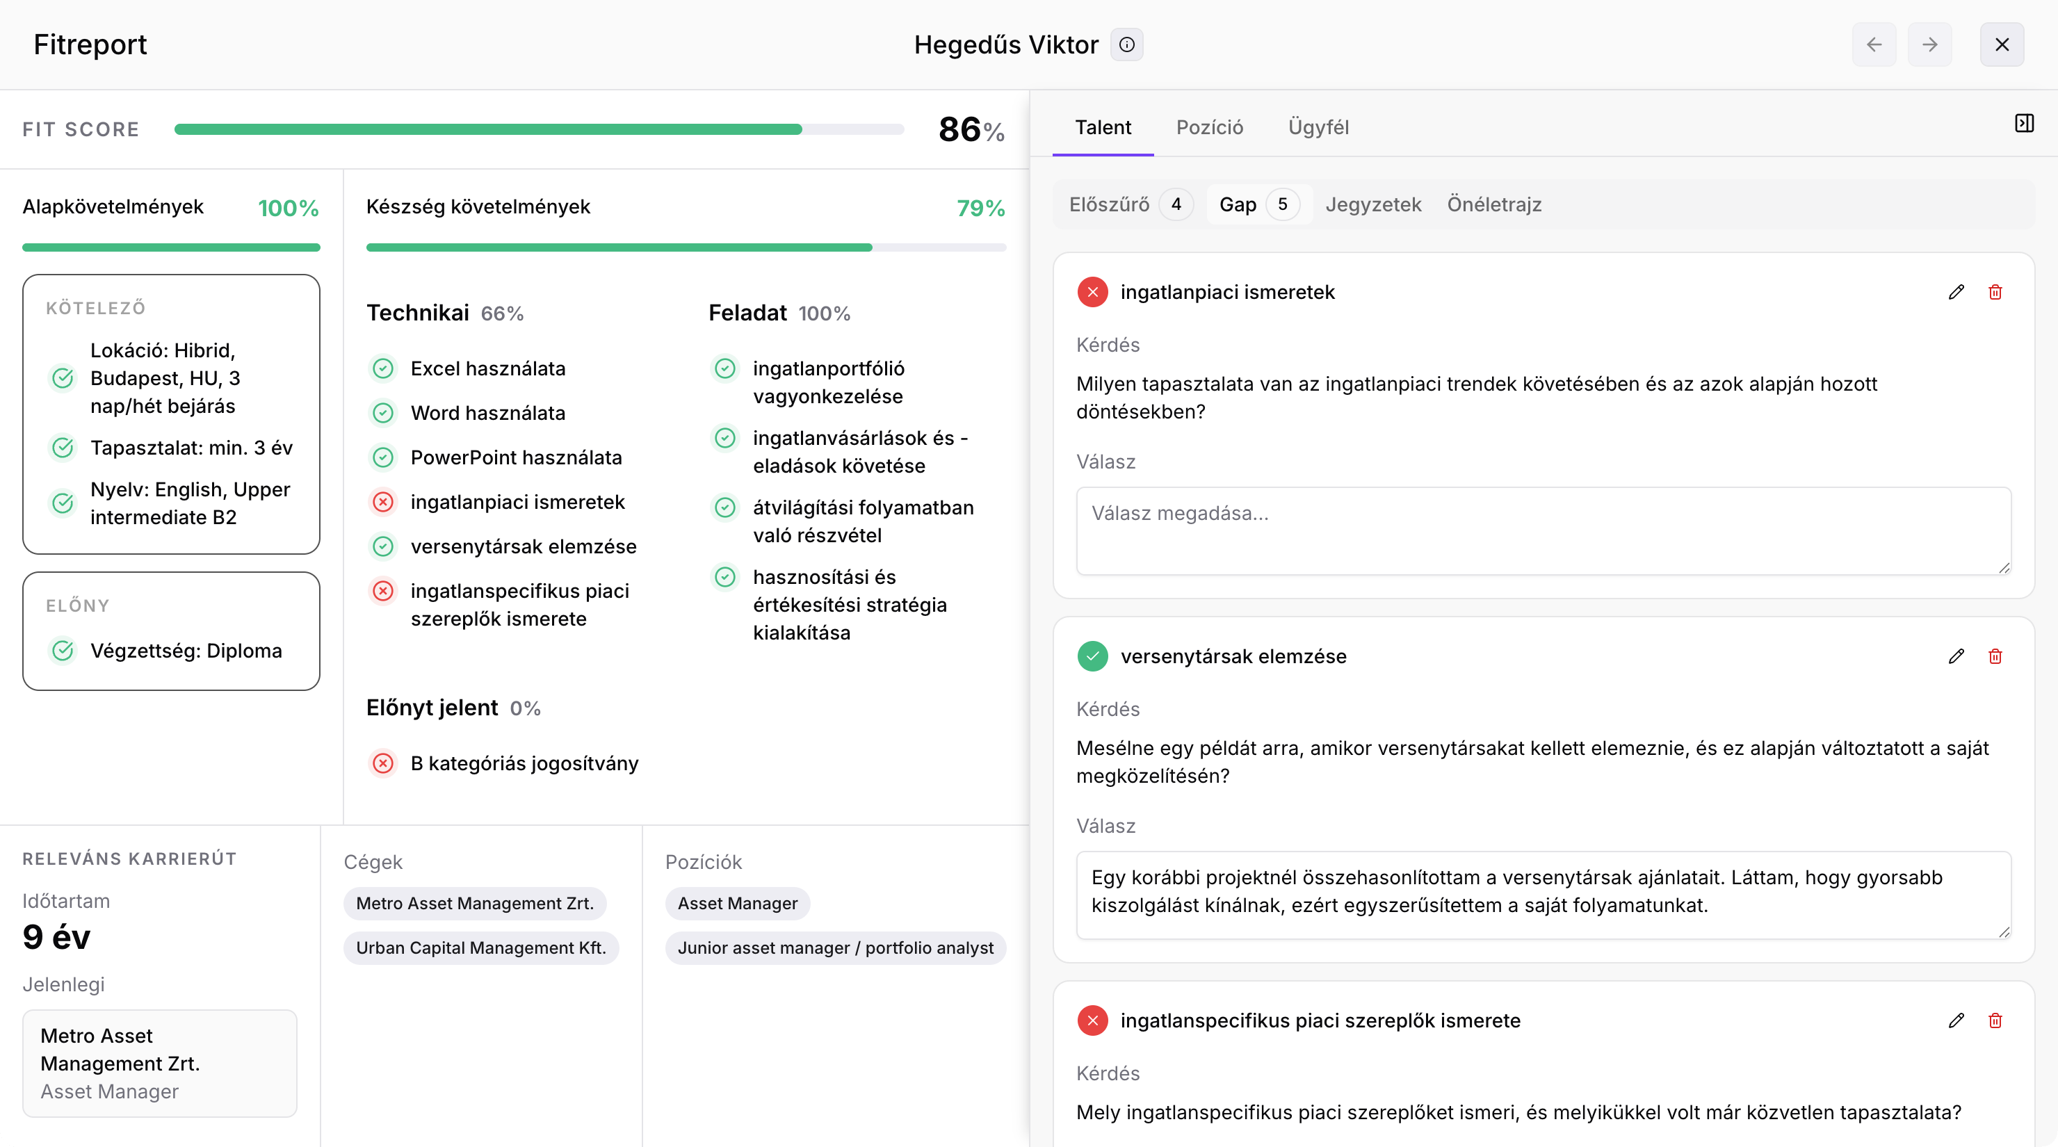This screenshot has height=1147, width=2058.
Task: Go to previous candidate with left arrow
Action: click(1874, 44)
